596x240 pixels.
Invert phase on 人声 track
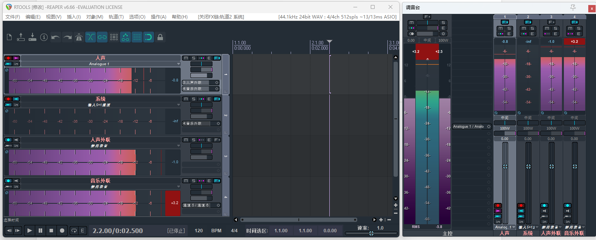7,70
